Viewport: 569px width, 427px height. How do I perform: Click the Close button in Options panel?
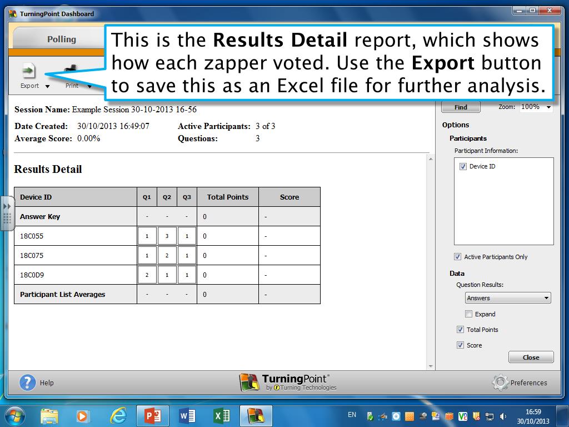click(x=531, y=358)
